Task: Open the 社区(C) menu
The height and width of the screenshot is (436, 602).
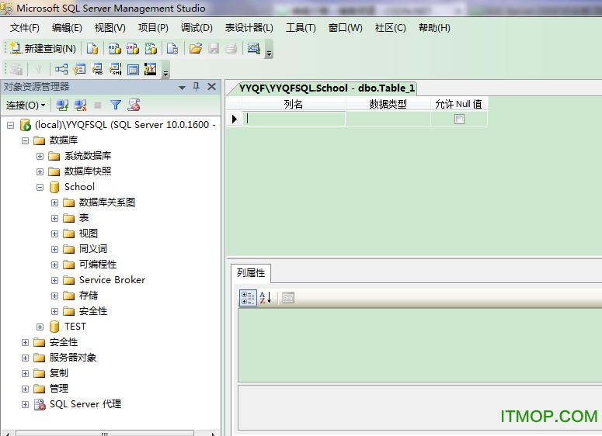Action: [390, 28]
